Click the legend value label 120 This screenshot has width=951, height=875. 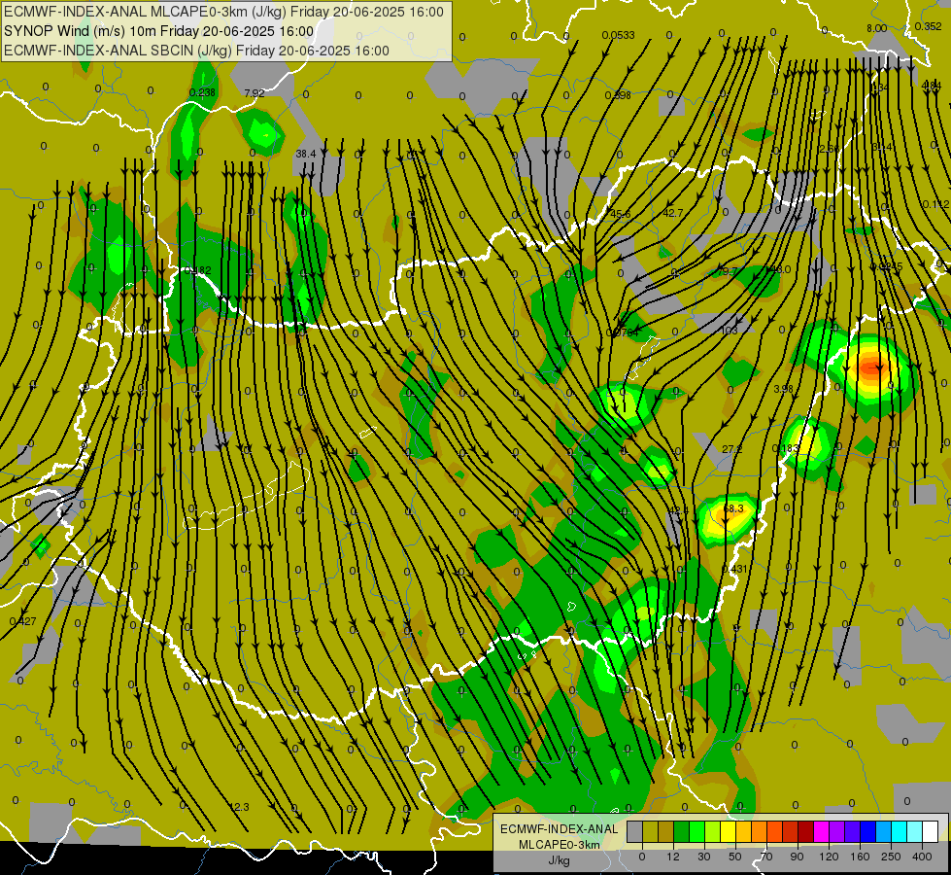pyautogui.click(x=830, y=857)
